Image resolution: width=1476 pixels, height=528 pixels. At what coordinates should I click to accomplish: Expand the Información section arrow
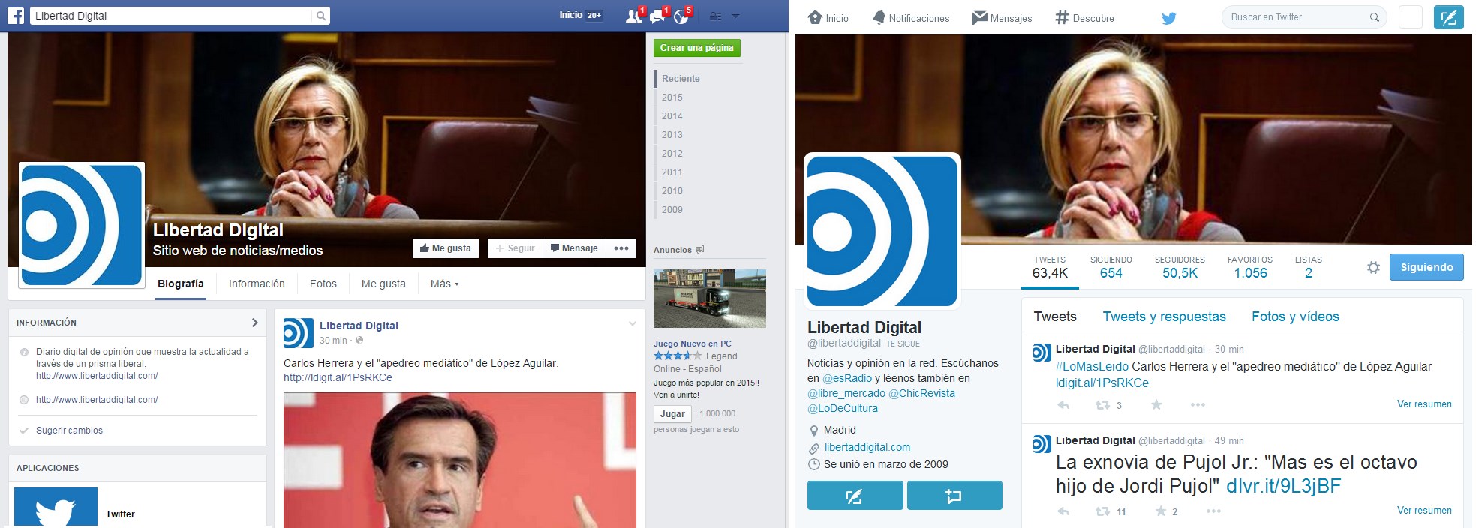pos(254,322)
